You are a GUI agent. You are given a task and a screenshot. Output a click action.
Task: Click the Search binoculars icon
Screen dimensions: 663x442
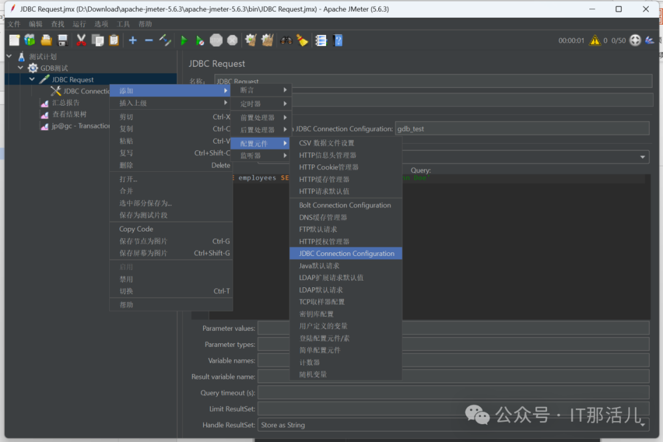coord(286,40)
